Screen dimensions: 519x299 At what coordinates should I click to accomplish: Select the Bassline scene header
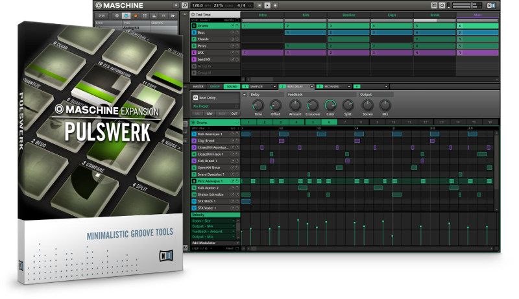(349, 15)
